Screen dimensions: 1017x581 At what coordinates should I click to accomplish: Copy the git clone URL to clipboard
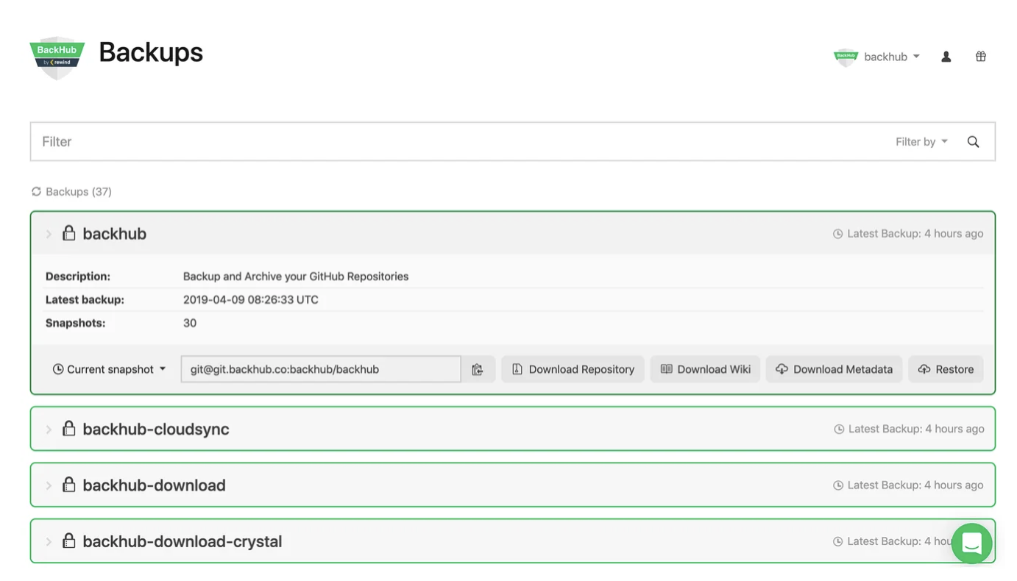click(479, 368)
